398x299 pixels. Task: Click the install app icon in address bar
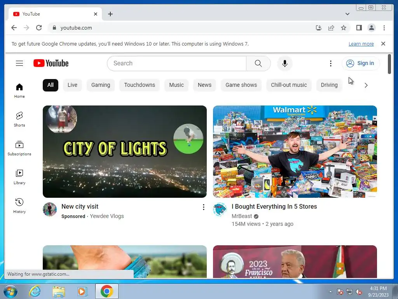point(319,28)
